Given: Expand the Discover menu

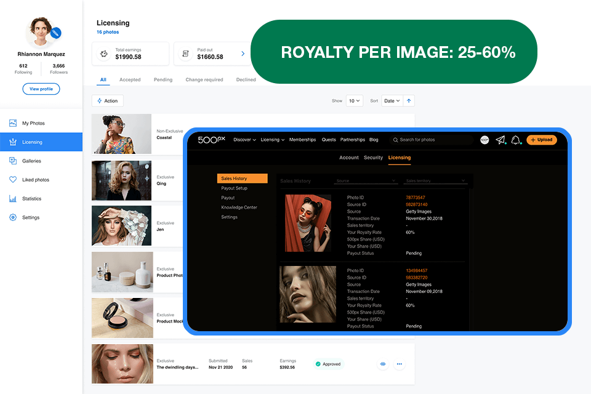Looking at the screenshot, I should pos(244,140).
